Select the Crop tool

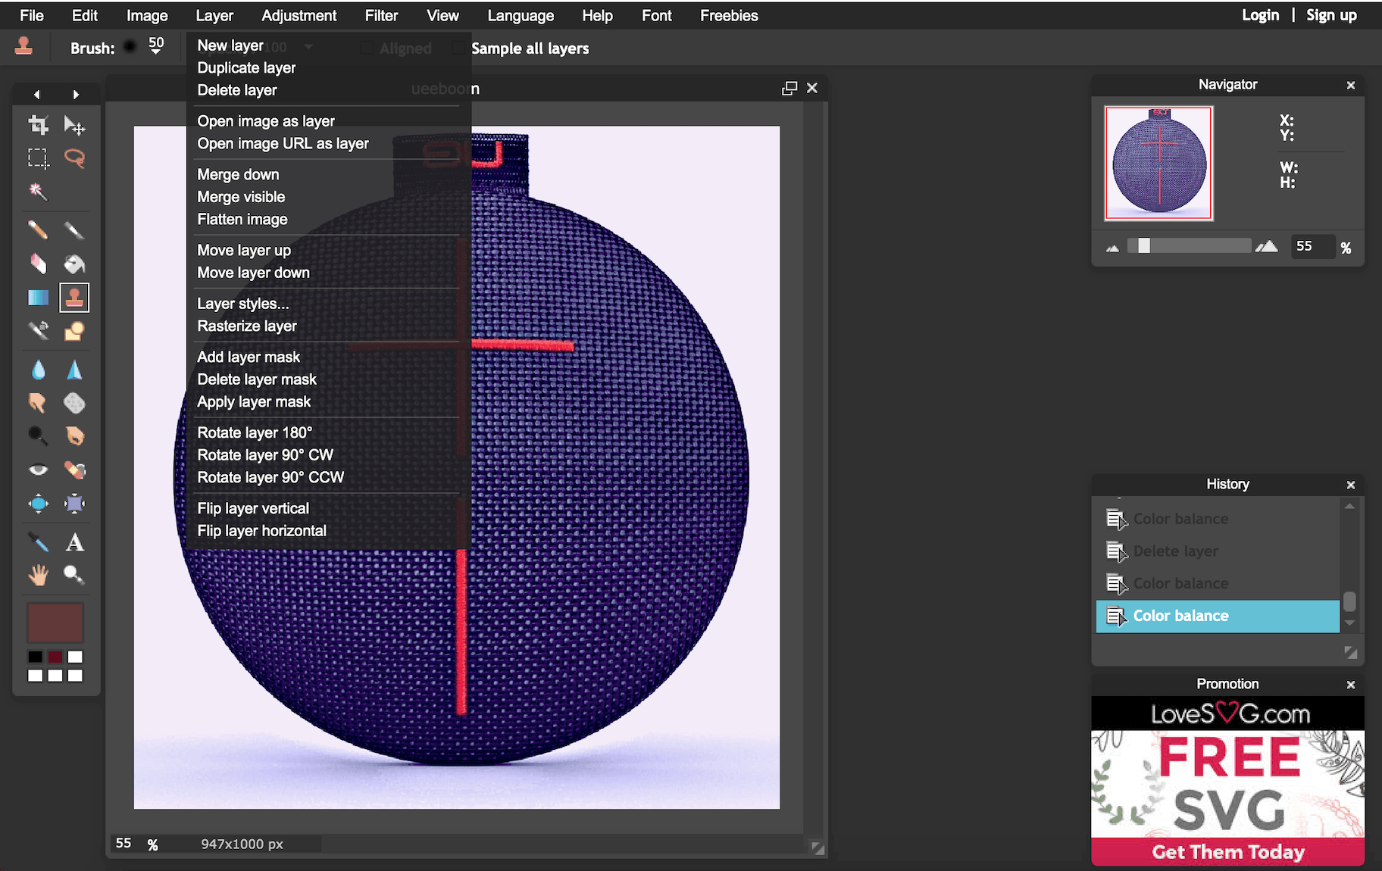click(x=38, y=125)
